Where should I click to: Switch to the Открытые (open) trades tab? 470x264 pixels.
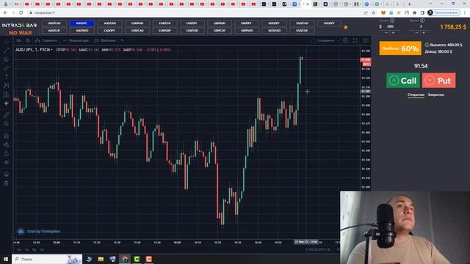pyautogui.click(x=416, y=95)
